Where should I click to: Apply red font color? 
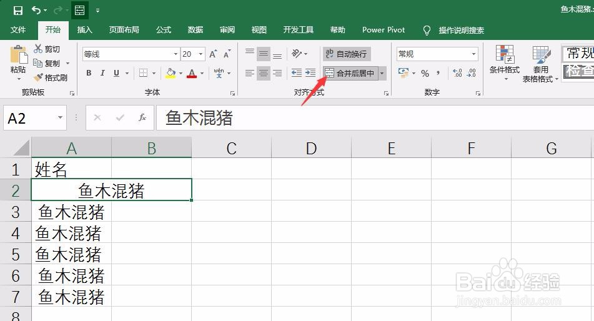[192, 73]
